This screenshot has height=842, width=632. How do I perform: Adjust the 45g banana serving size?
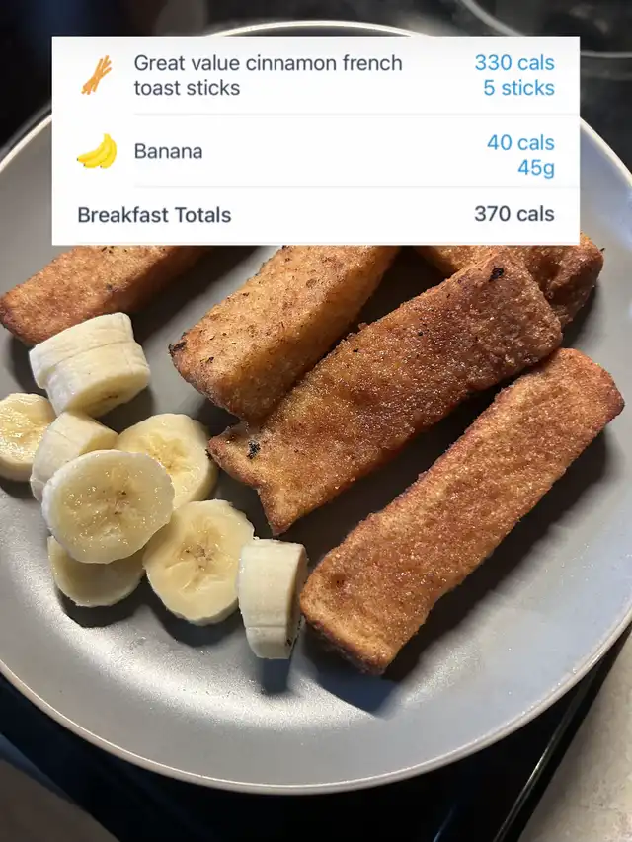coord(536,168)
